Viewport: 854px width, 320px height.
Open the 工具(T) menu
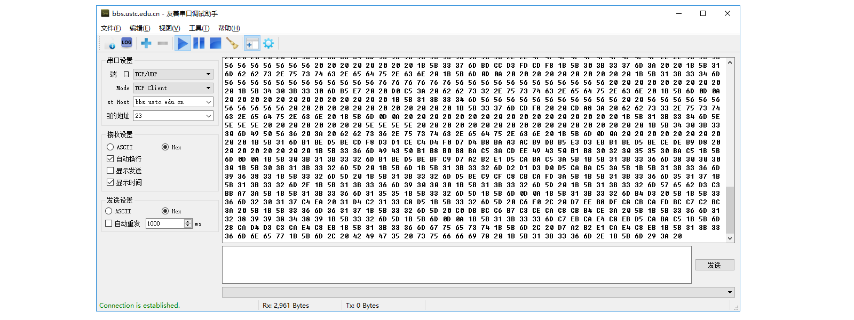click(x=199, y=28)
